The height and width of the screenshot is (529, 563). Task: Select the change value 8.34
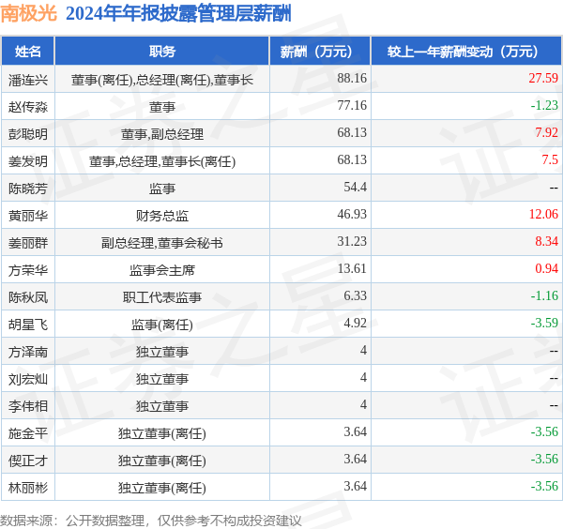coord(546,242)
